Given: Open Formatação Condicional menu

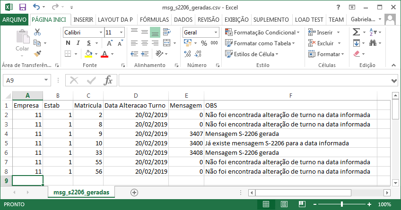Looking at the screenshot, I should [262, 33].
